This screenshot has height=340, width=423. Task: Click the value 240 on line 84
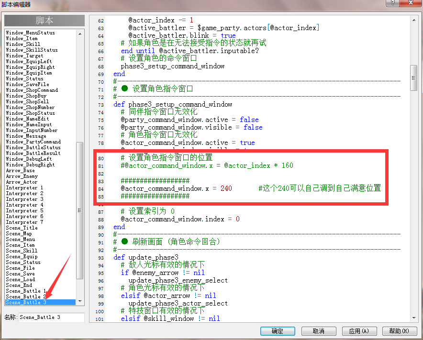[x=226, y=188]
